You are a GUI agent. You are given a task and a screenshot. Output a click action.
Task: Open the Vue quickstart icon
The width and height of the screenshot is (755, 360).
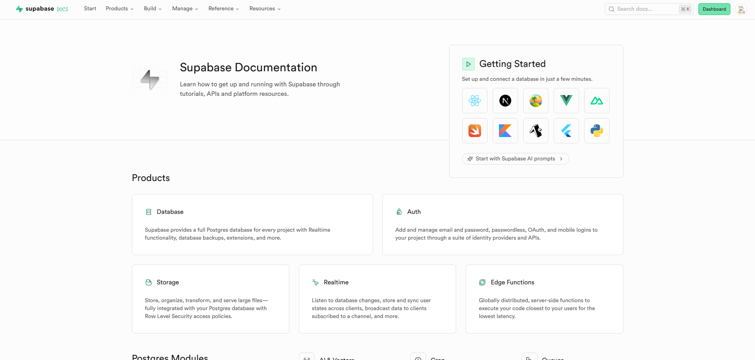[566, 101]
